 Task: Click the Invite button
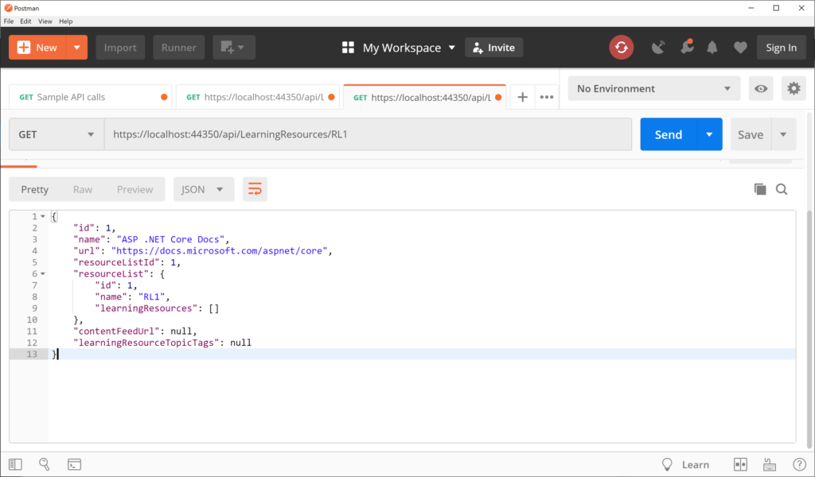coord(493,47)
